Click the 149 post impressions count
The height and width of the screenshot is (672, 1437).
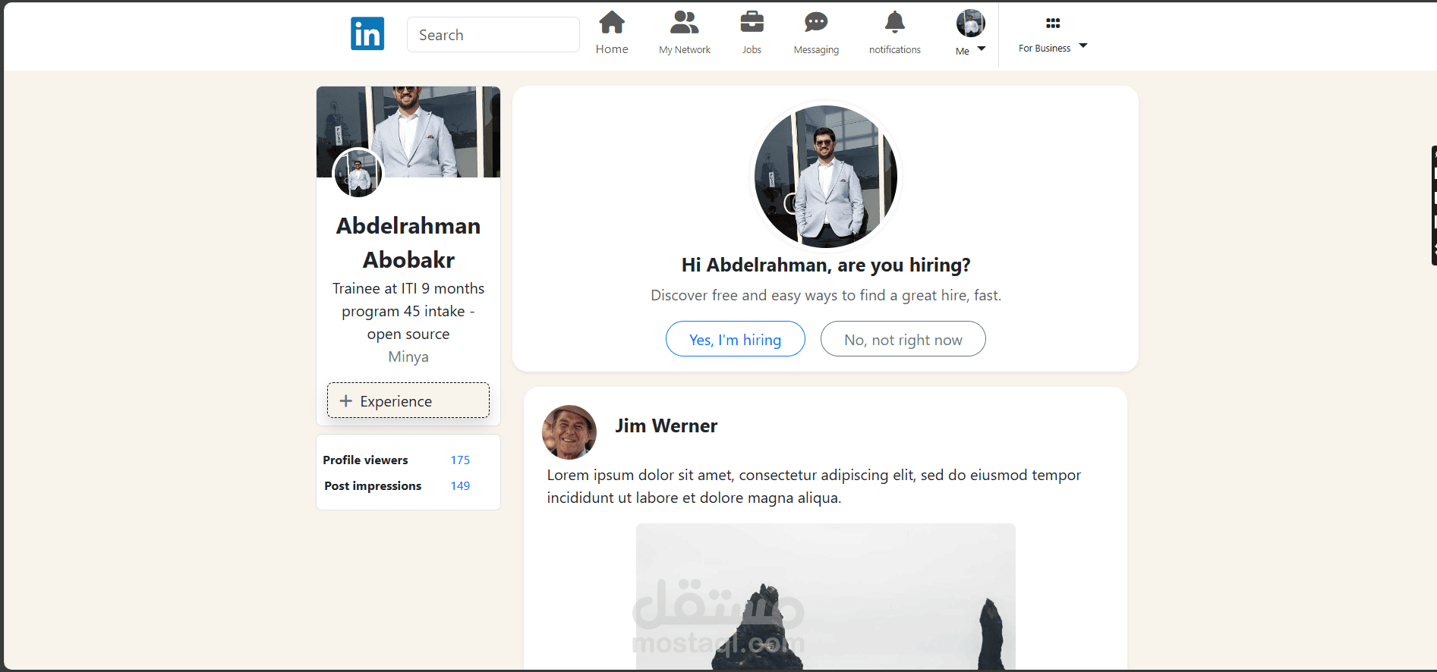pyautogui.click(x=460, y=485)
